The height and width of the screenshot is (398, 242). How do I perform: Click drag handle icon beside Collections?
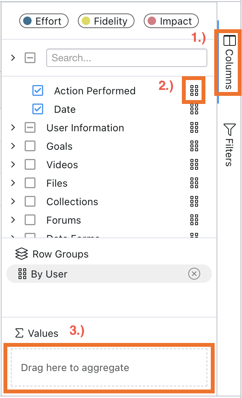coord(194,202)
